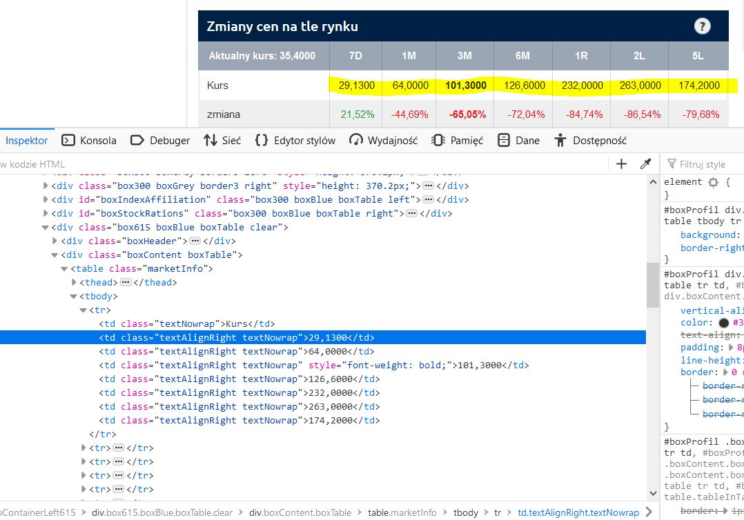Click the vertical-align property in rules

(x=712, y=310)
